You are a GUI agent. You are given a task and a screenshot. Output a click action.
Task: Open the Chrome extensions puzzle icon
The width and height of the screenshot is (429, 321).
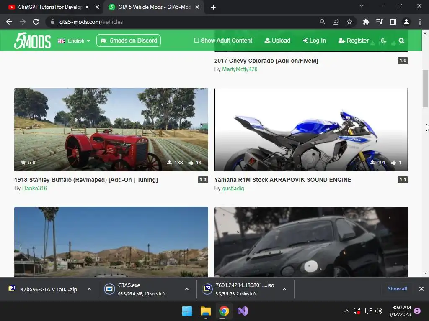pyautogui.click(x=366, y=22)
